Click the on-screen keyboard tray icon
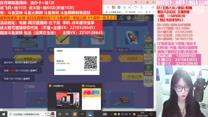 105,114
